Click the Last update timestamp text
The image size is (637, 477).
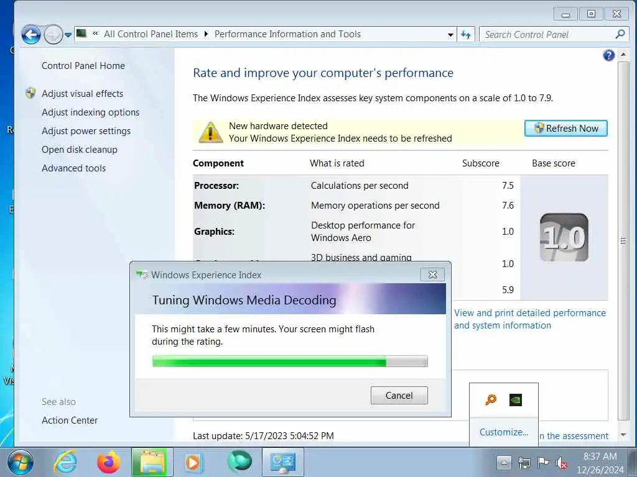click(263, 436)
